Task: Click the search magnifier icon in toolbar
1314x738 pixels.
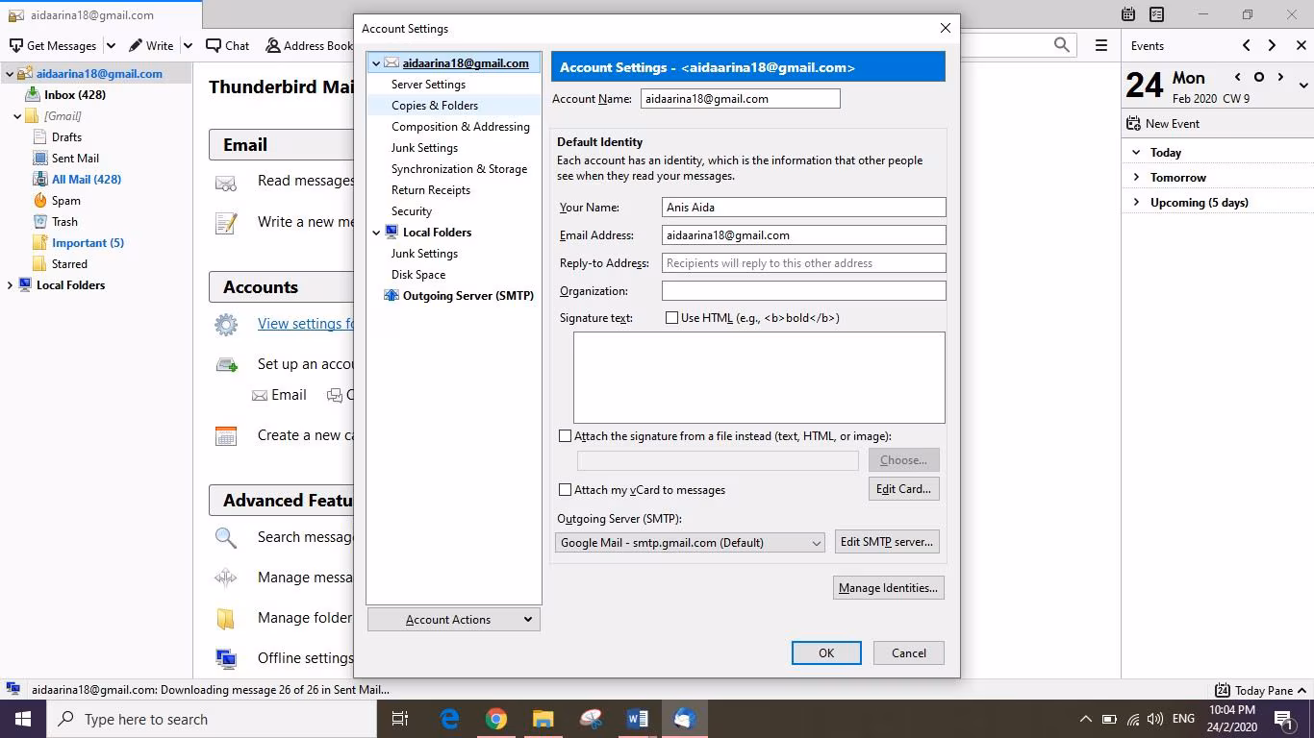Action: [1062, 45]
